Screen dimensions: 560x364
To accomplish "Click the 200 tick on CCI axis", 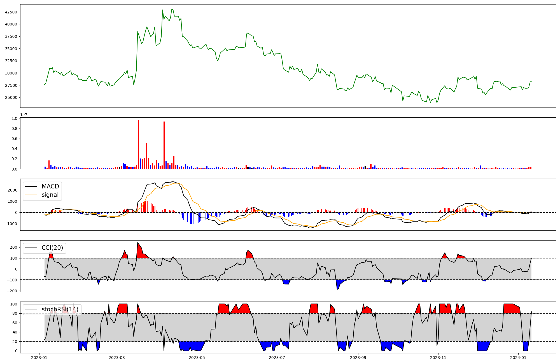I will click(14, 247).
